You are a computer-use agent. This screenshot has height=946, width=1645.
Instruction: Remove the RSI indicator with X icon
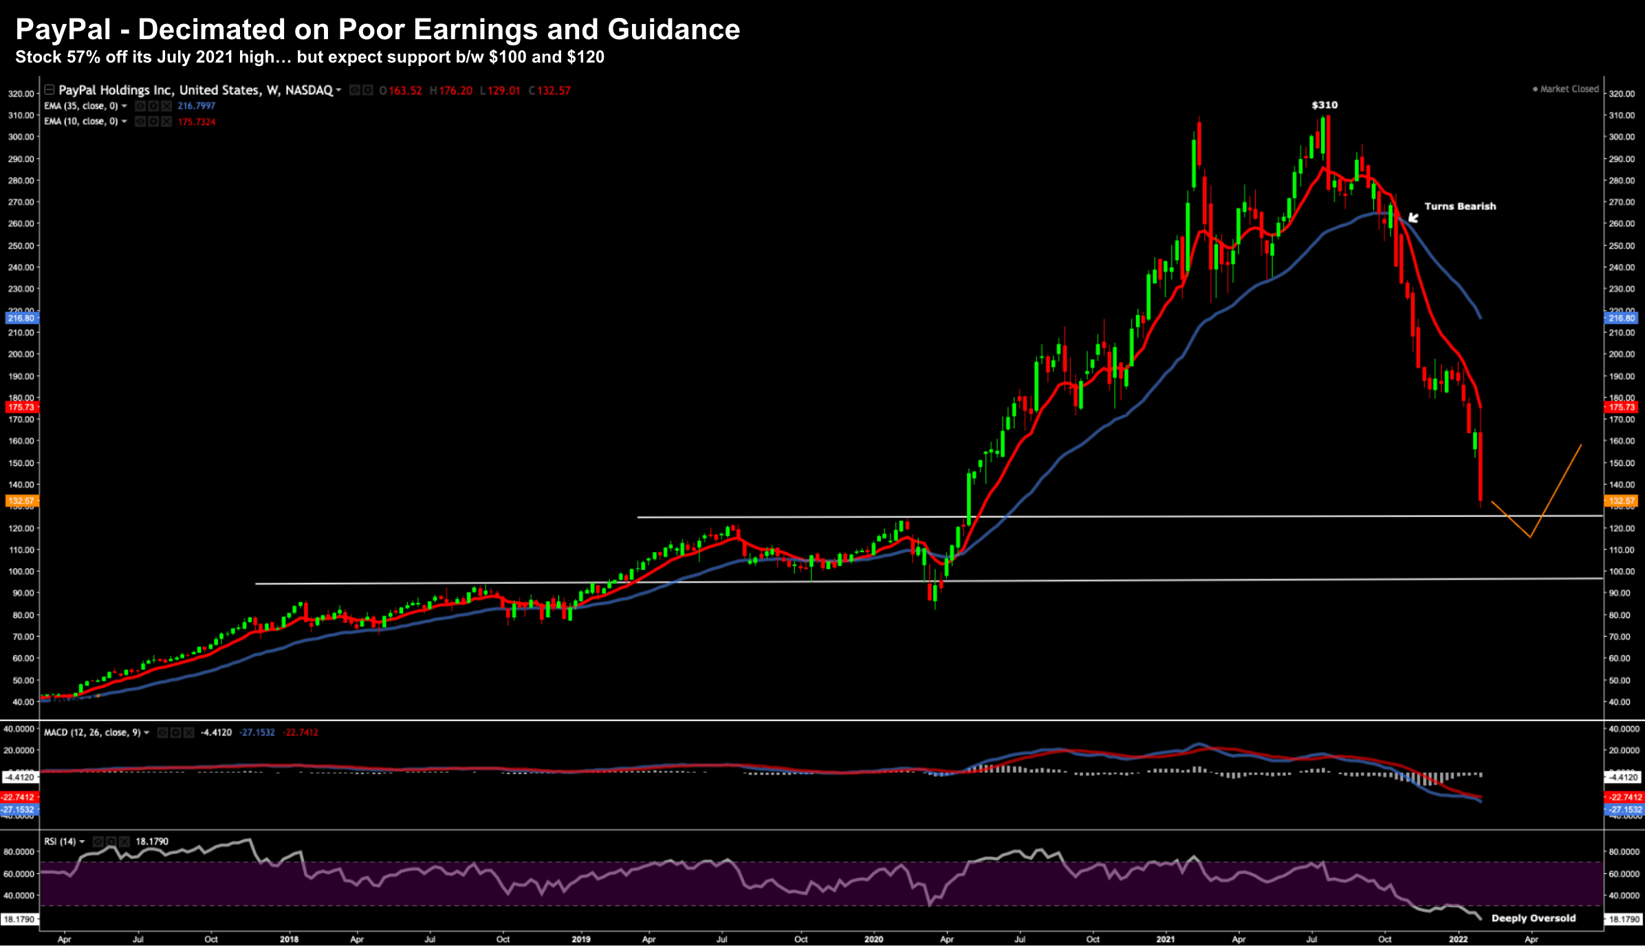[x=124, y=841]
